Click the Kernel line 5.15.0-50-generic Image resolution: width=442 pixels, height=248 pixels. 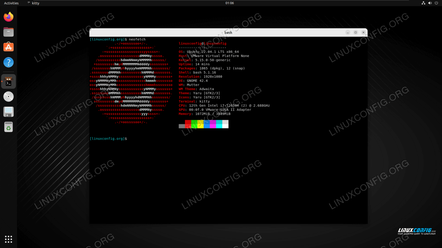206,60
